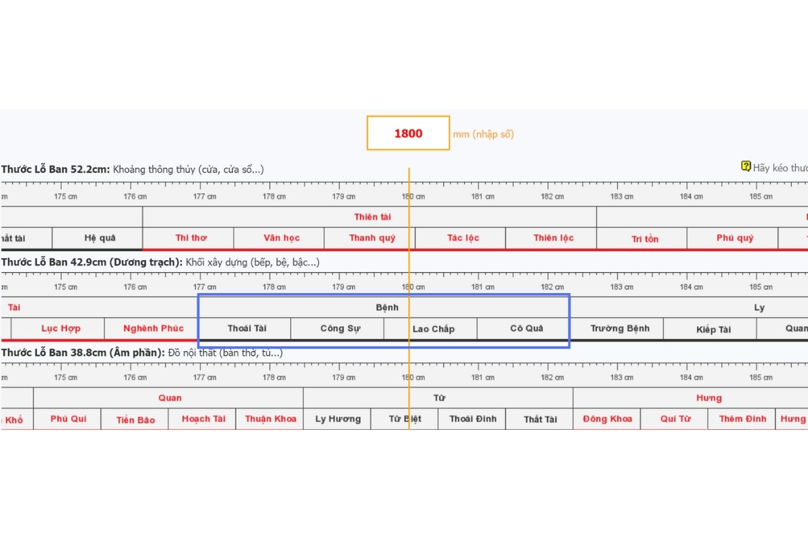Click the 1800 mm measurement input field

click(408, 133)
